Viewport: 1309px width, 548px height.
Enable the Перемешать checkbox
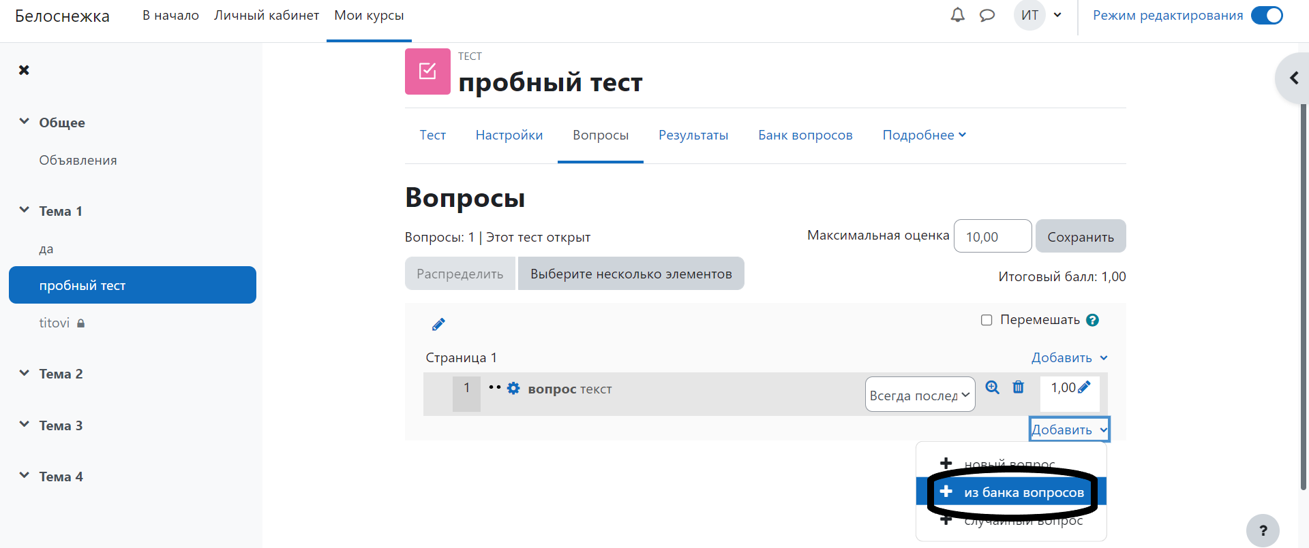pyautogui.click(x=986, y=320)
